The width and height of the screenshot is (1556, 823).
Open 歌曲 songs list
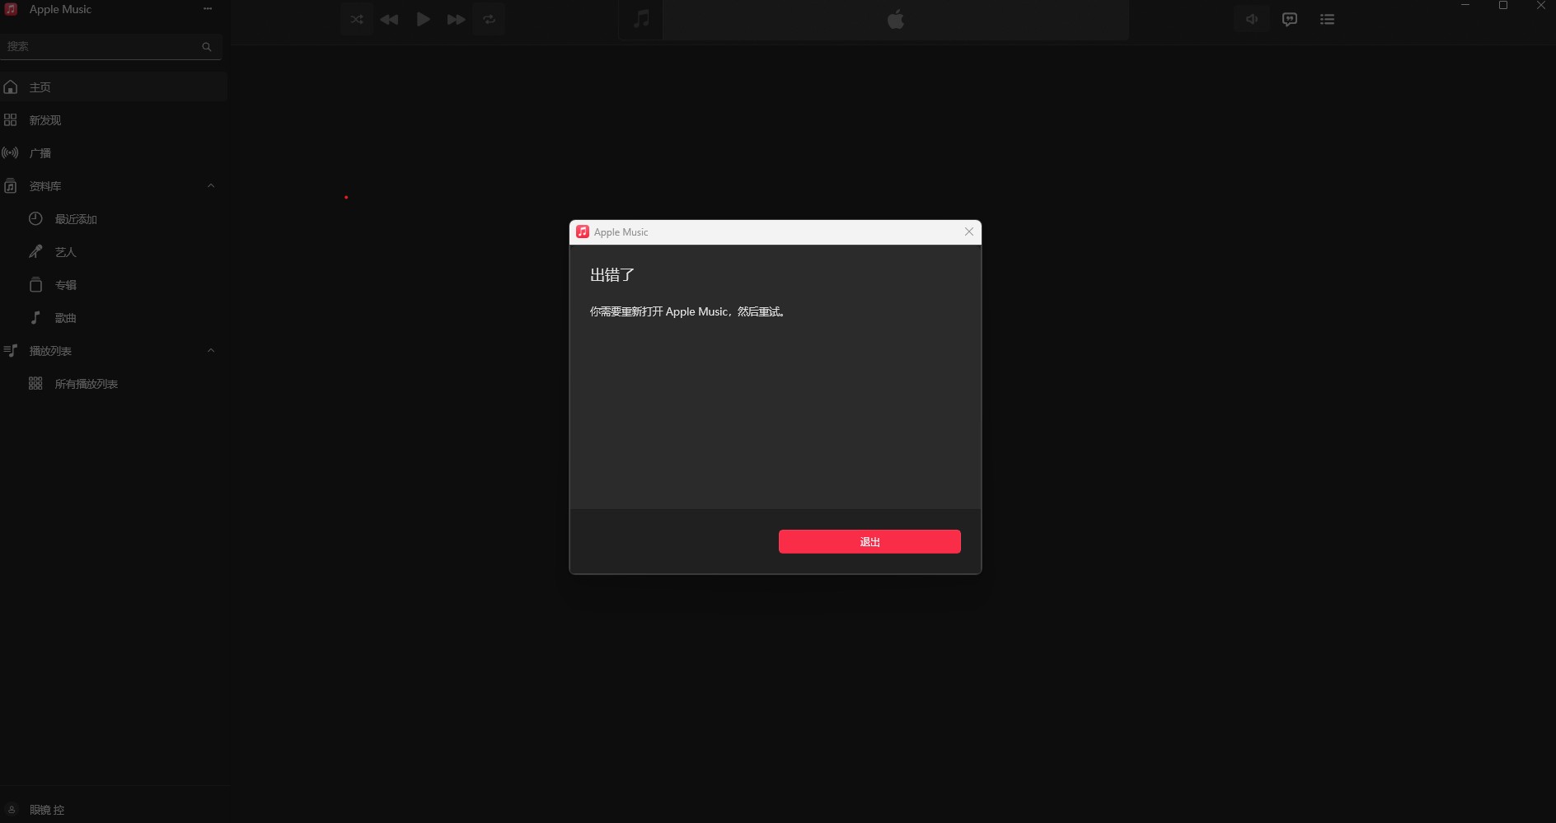tap(114, 317)
